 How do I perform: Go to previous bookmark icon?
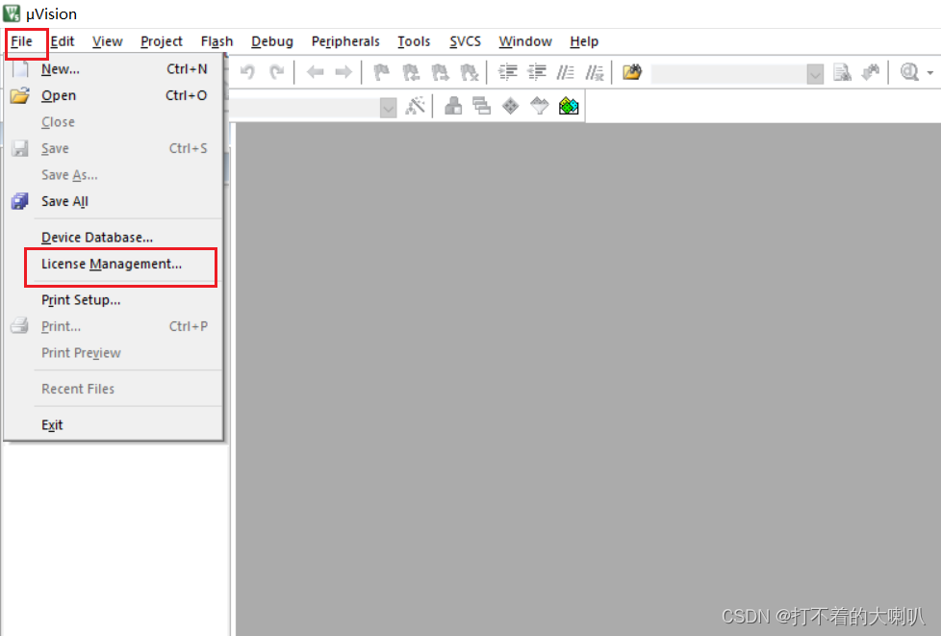(411, 72)
